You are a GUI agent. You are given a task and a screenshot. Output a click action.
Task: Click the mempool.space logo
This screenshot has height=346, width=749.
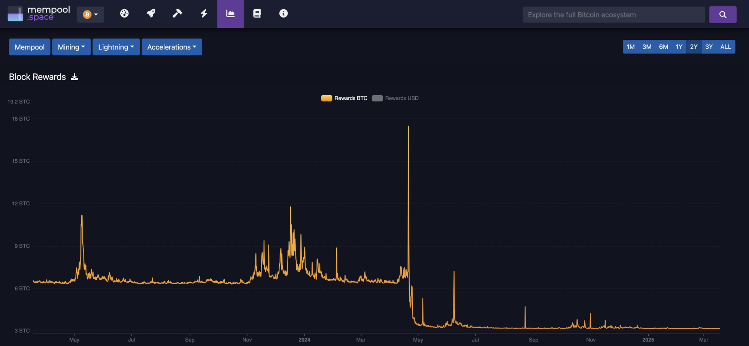click(39, 14)
